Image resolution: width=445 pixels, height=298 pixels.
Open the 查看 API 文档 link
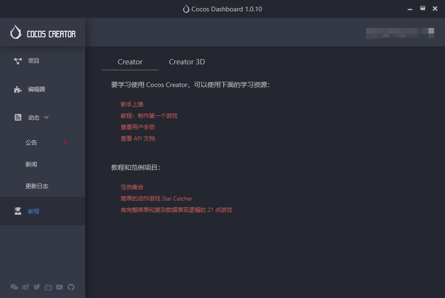(x=138, y=139)
